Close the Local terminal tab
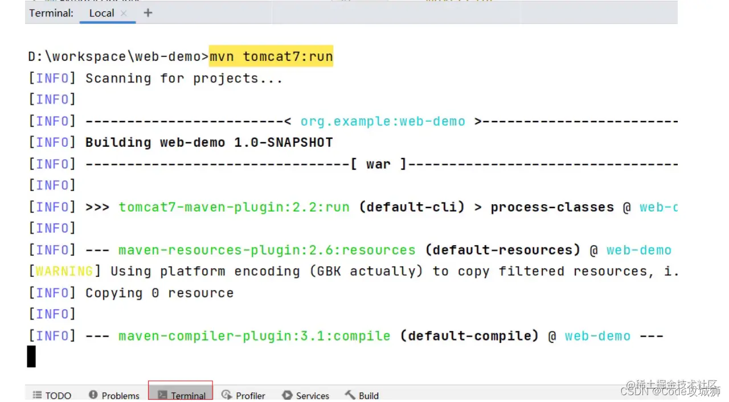 124,13
